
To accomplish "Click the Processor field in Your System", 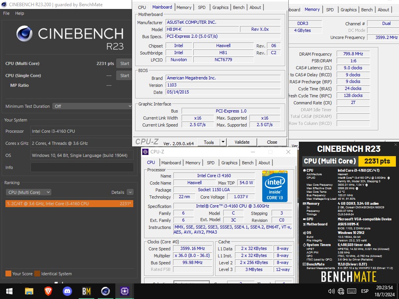I will [82, 131].
